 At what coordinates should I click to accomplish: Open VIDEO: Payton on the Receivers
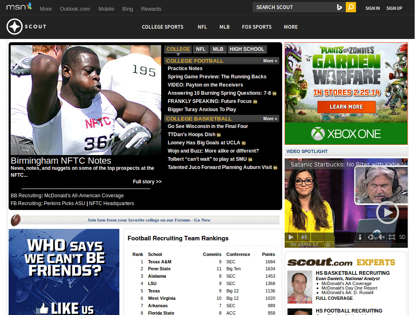pyautogui.click(x=205, y=84)
